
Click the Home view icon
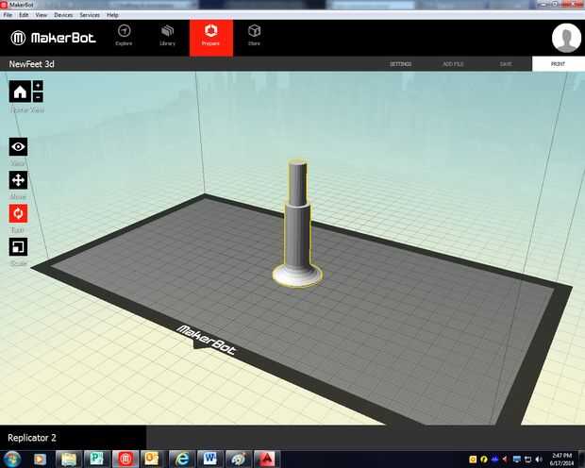pos(20,92)
